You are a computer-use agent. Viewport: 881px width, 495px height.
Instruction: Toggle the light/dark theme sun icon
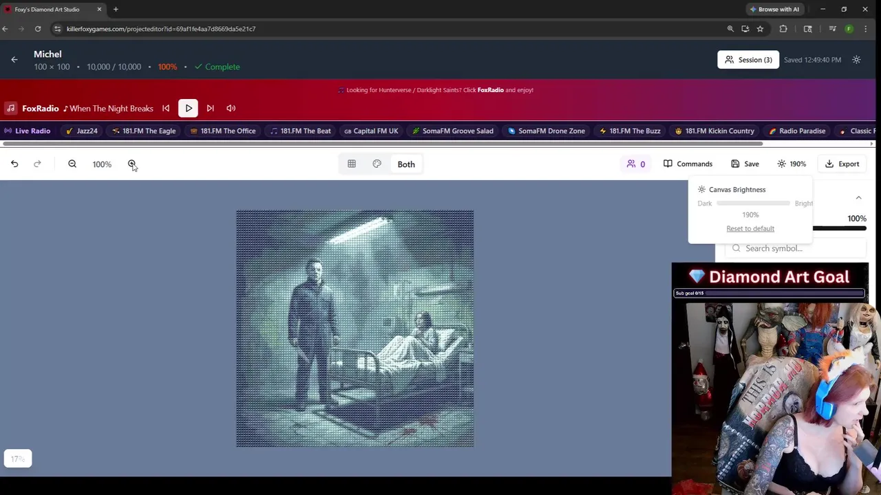[856, 60]
